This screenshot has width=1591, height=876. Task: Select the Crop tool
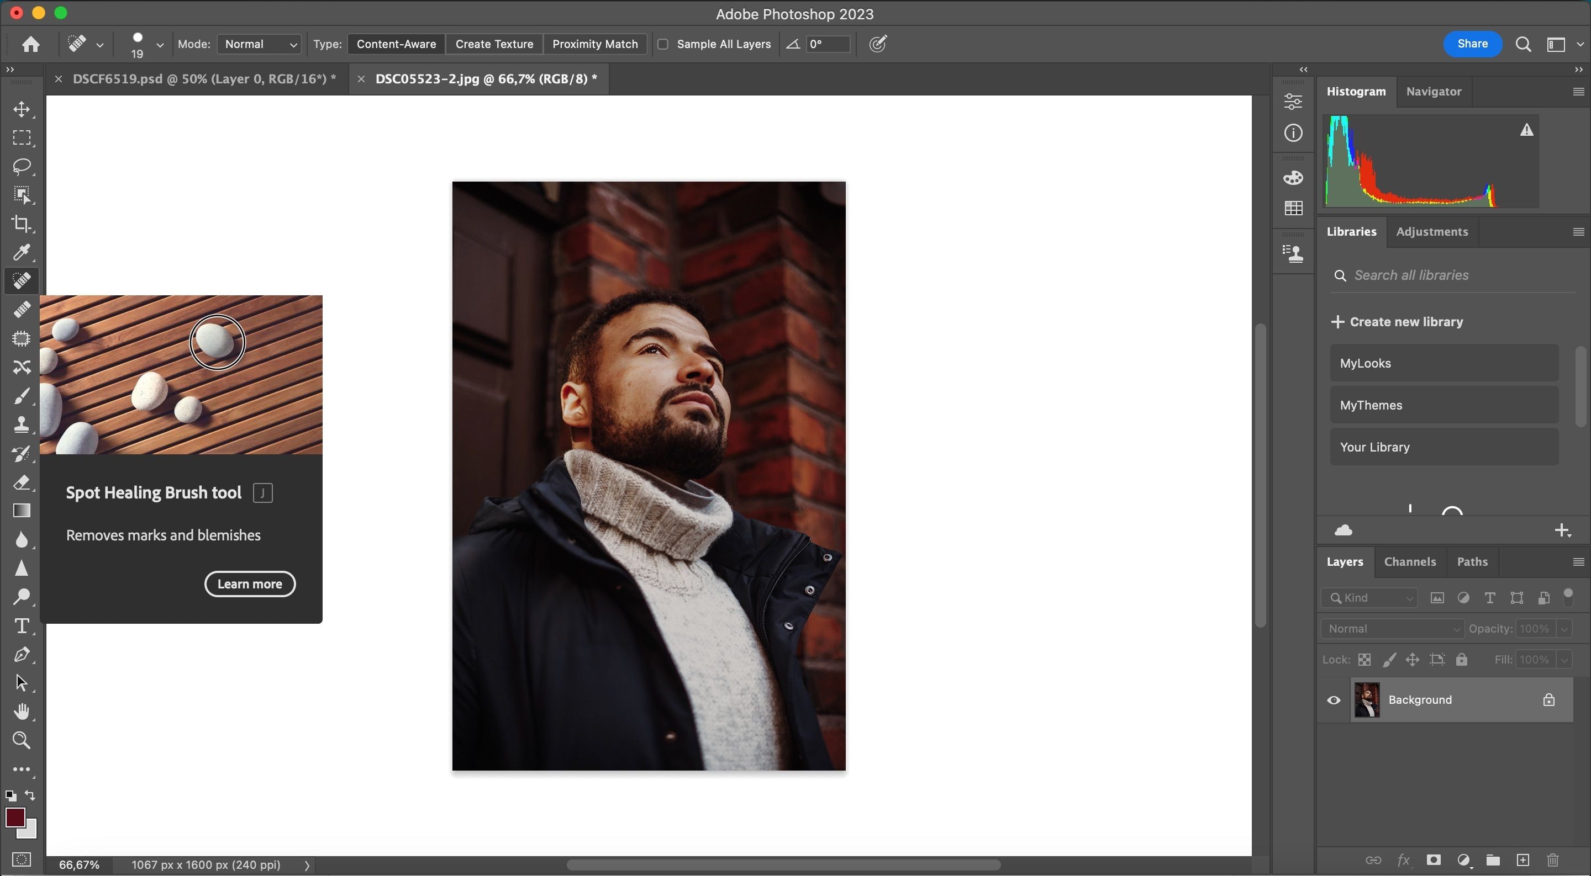point(22,224)
